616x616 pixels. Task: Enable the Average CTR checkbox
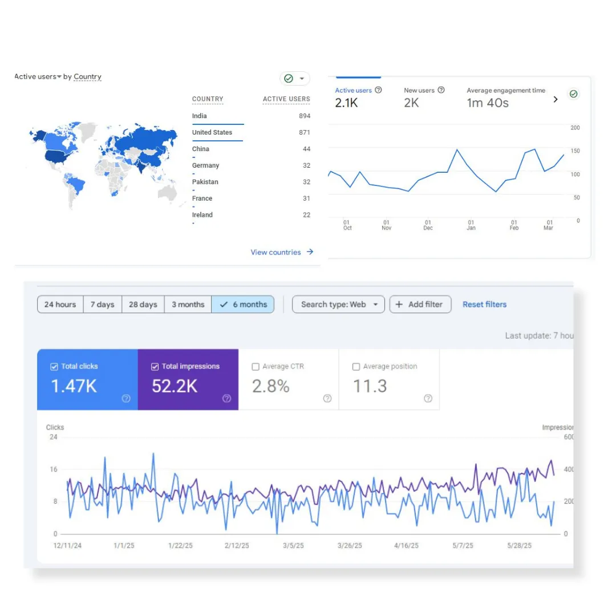255,366
